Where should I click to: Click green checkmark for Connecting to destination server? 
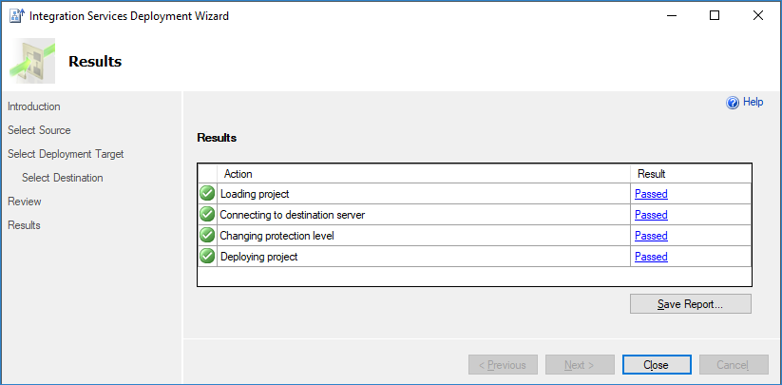click(x=207, y=215)
